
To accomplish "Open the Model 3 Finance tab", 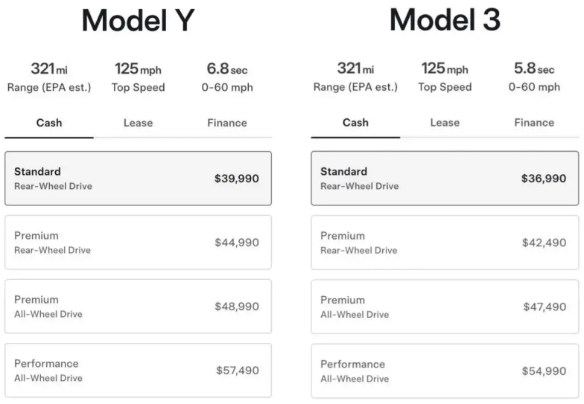I will (534, 122).
